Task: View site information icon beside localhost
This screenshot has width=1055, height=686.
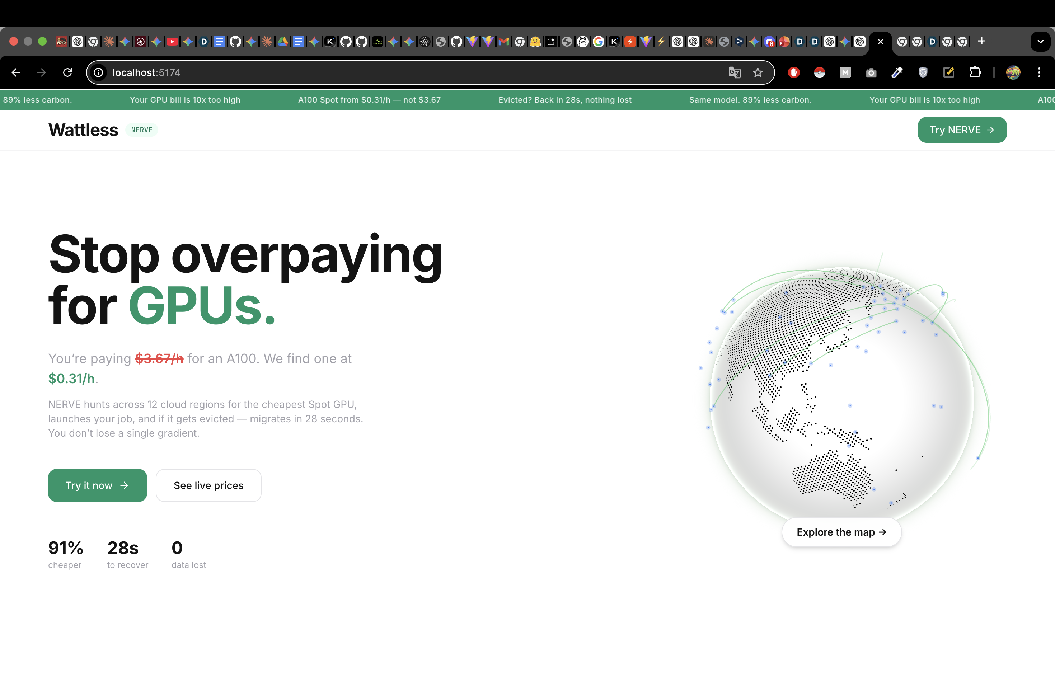Action: point(98,72)
